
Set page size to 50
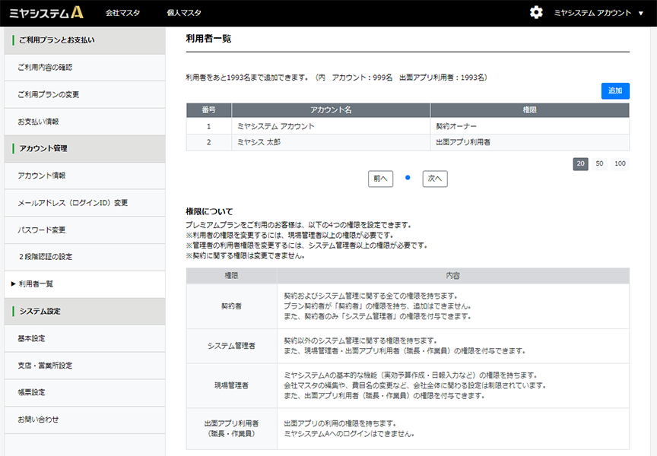coord(600,163)
